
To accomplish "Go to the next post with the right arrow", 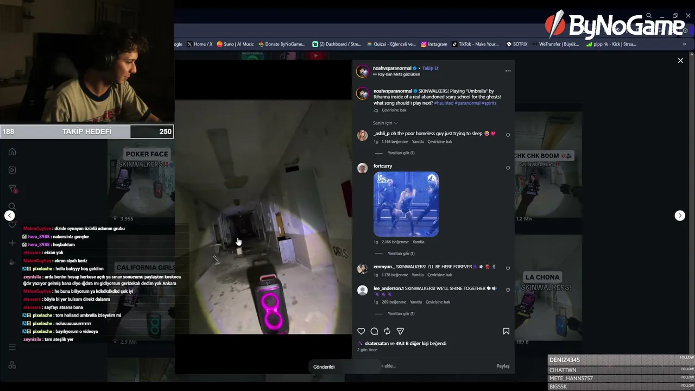I will tap(680, 216).
